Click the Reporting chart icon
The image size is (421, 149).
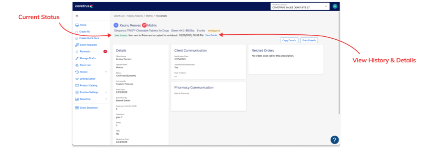77,99
